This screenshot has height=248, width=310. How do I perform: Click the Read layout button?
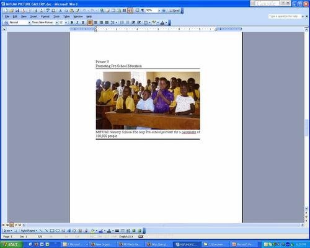(174, 11)
